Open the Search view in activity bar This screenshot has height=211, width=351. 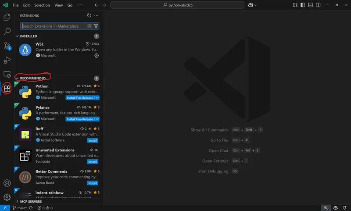7,31
